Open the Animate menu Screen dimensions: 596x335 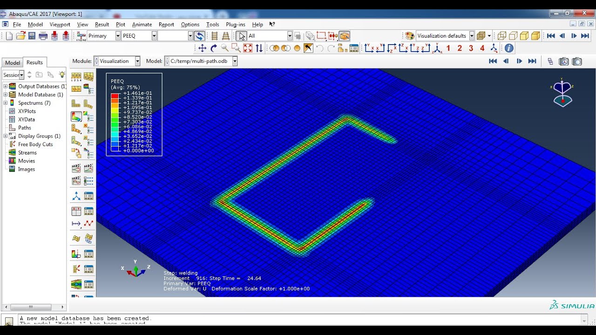[142, 25]
